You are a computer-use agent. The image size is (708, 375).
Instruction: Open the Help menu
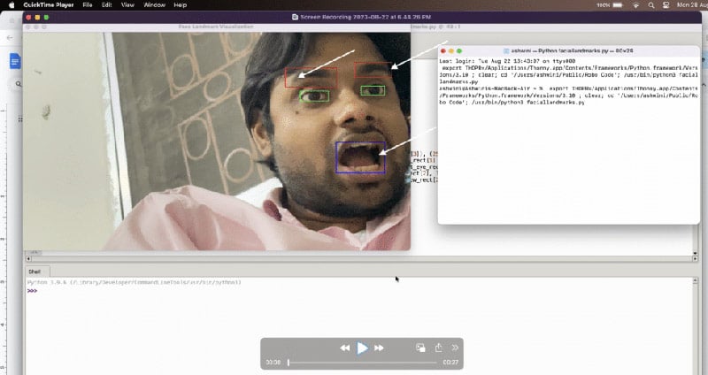(x=181, y=5)
